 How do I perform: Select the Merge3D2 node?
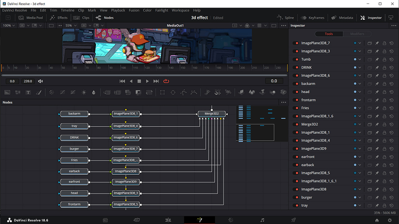coord(212,114)
